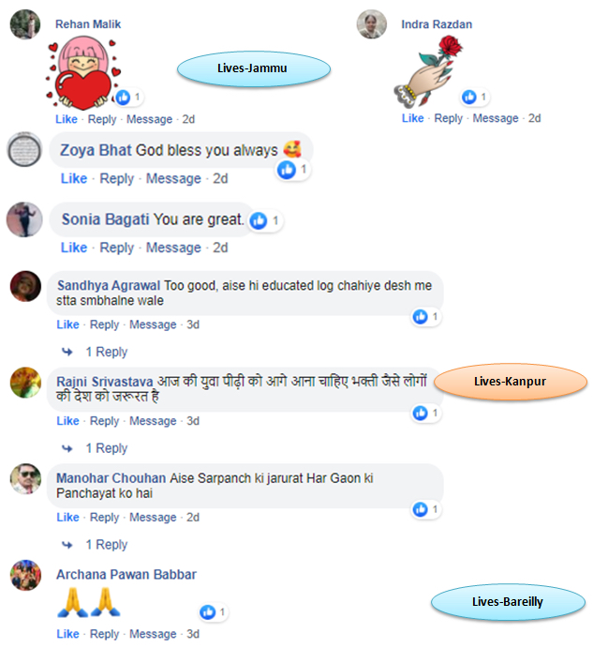Screen dimensions: 593x648
Task: Open Rehan Malik's profile picture
Action: [x=25, y=24]
